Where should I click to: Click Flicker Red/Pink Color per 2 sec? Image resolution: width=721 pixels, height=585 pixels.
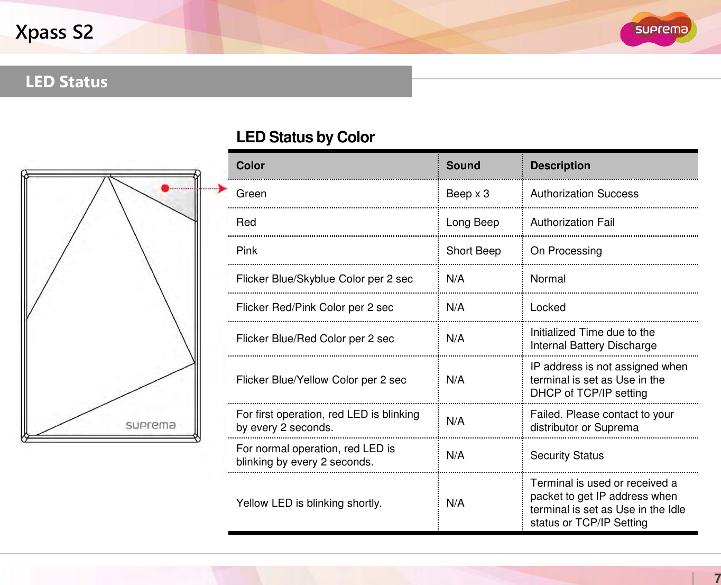315,307
